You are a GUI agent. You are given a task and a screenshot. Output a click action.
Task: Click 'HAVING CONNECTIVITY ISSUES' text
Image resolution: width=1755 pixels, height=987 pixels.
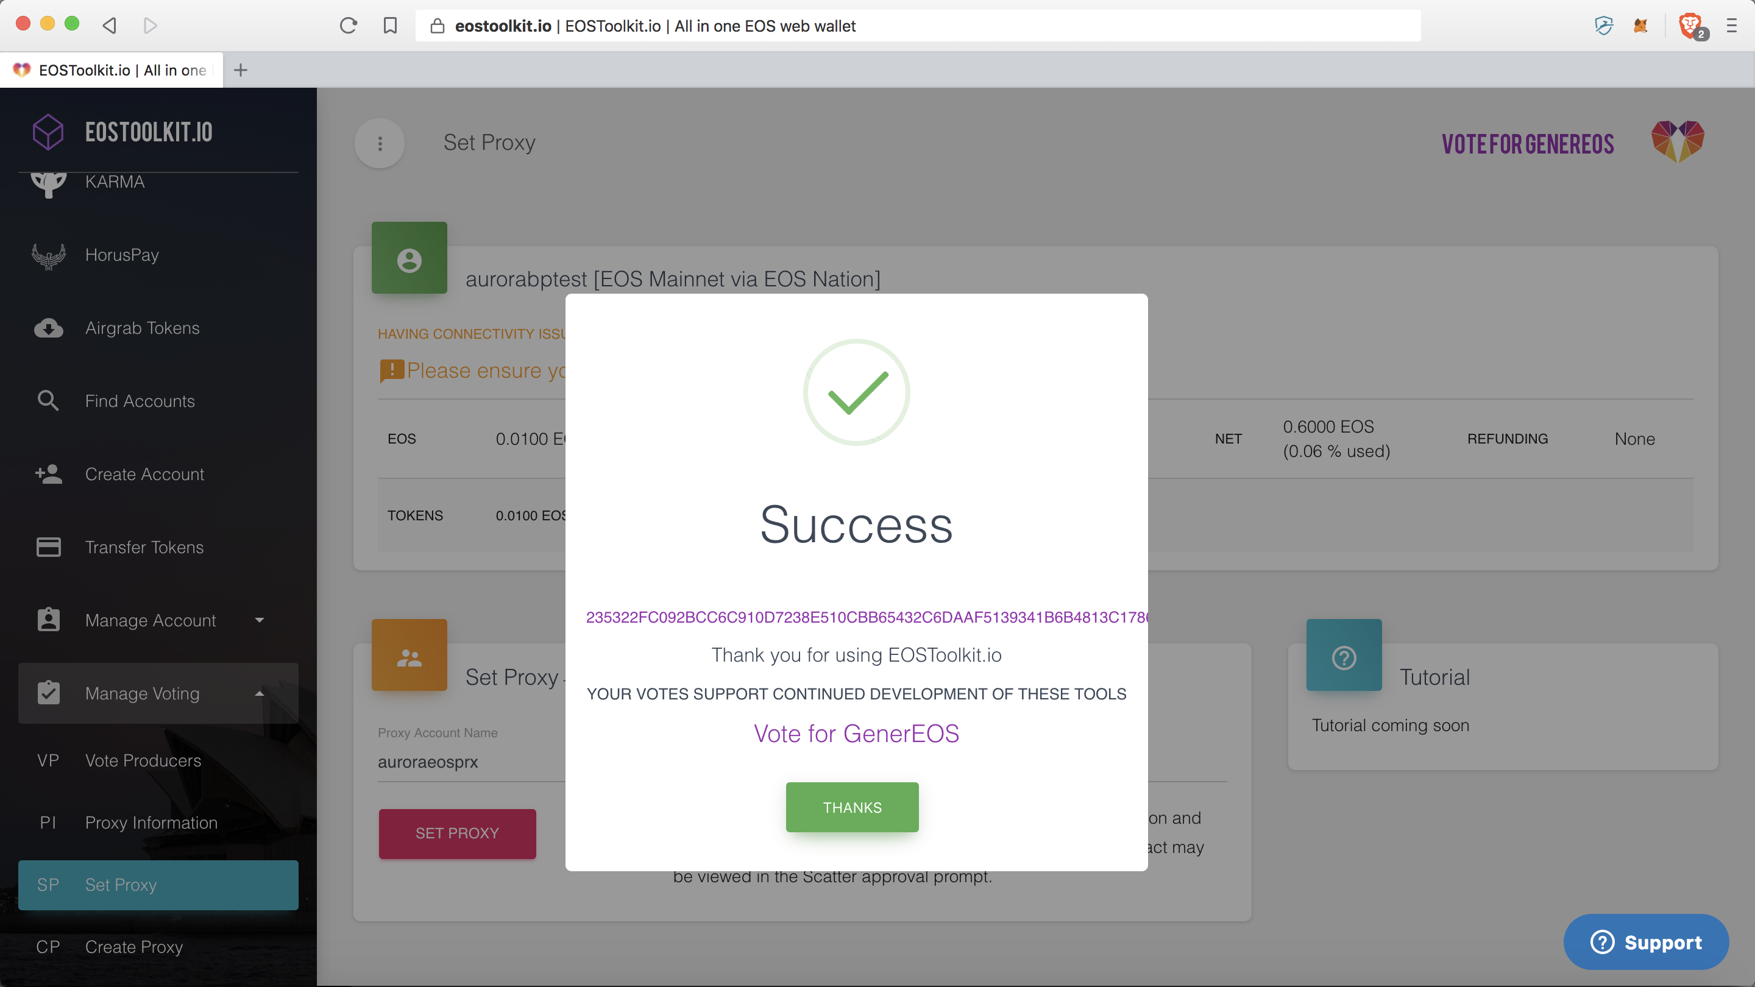(x=472, y=334)
